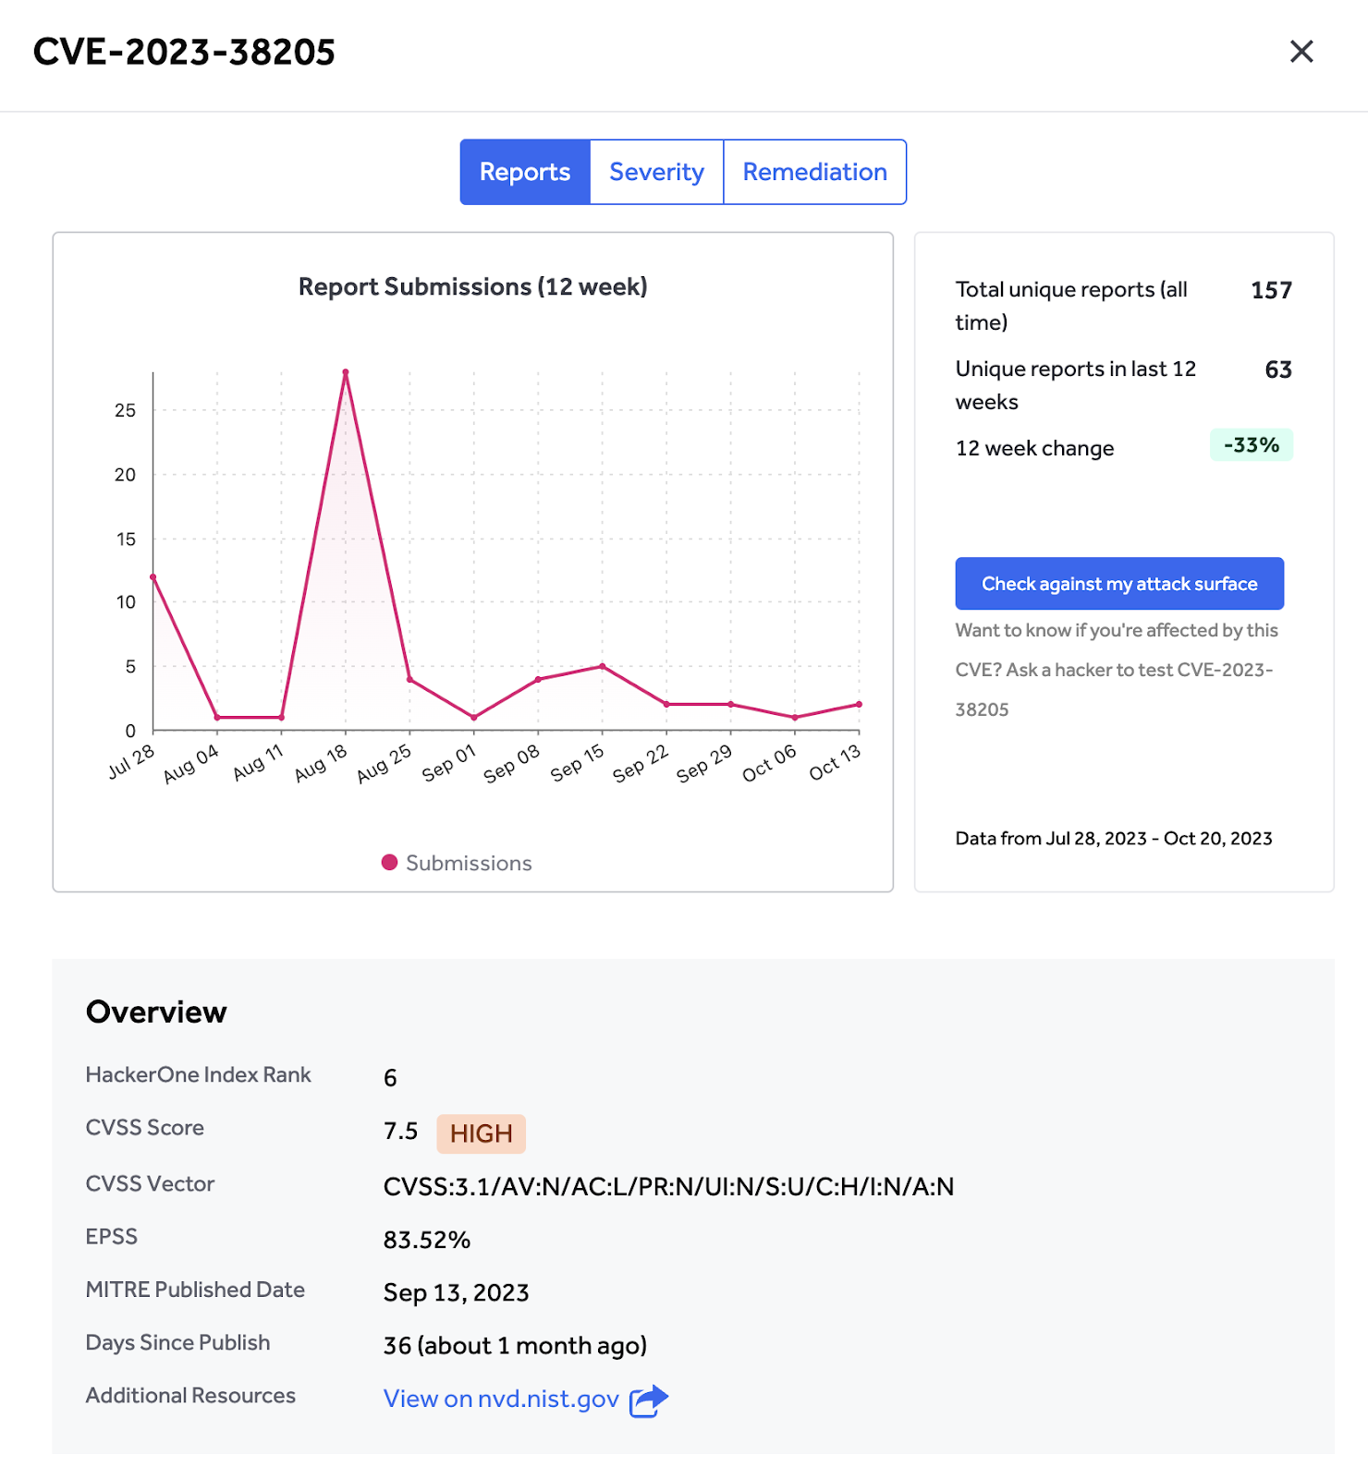Click the Sep 15 data point on chart

(603, 666)
